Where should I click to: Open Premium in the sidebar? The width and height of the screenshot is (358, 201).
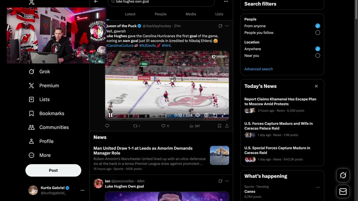(44, 86)
